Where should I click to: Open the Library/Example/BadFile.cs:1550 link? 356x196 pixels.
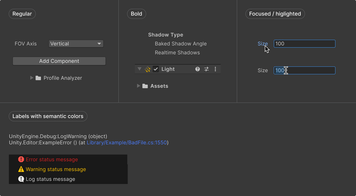pos(127,143)
